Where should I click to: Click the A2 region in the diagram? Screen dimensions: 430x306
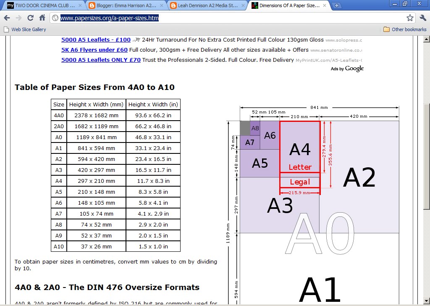[x=359, y=177]
